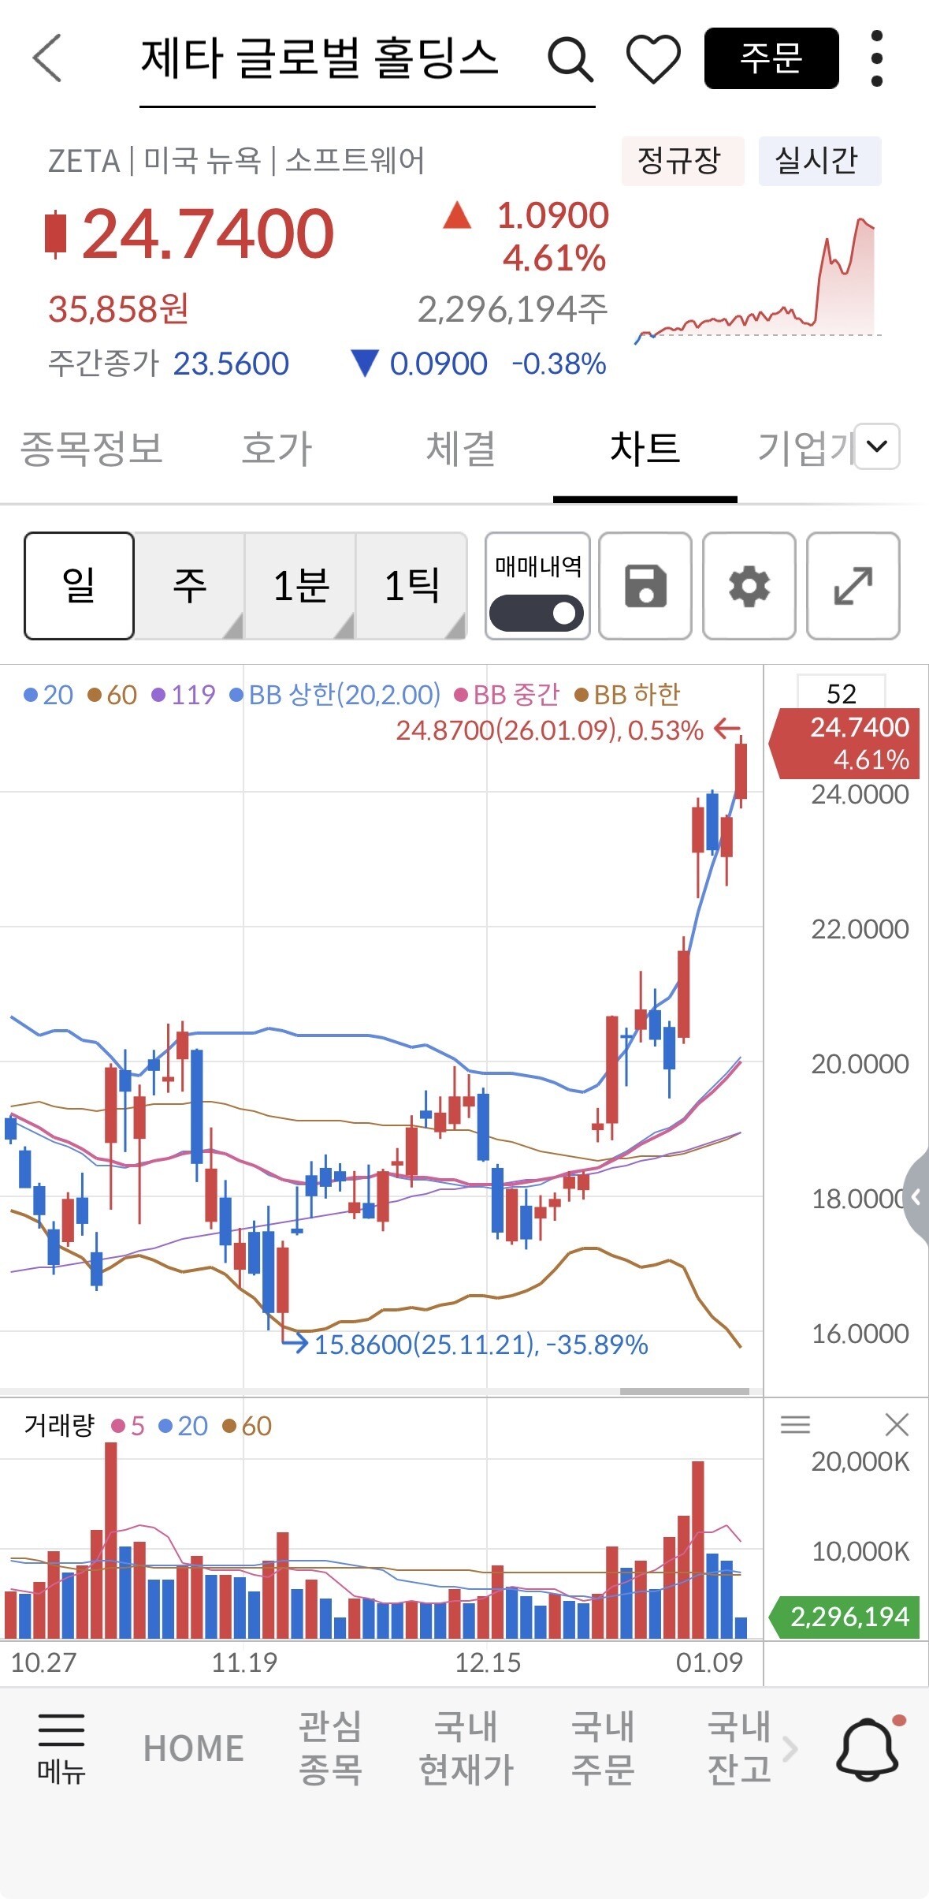The image size is (929, 1899).
Task: Tap the 주문 order button
Action: tap(771, 58)
